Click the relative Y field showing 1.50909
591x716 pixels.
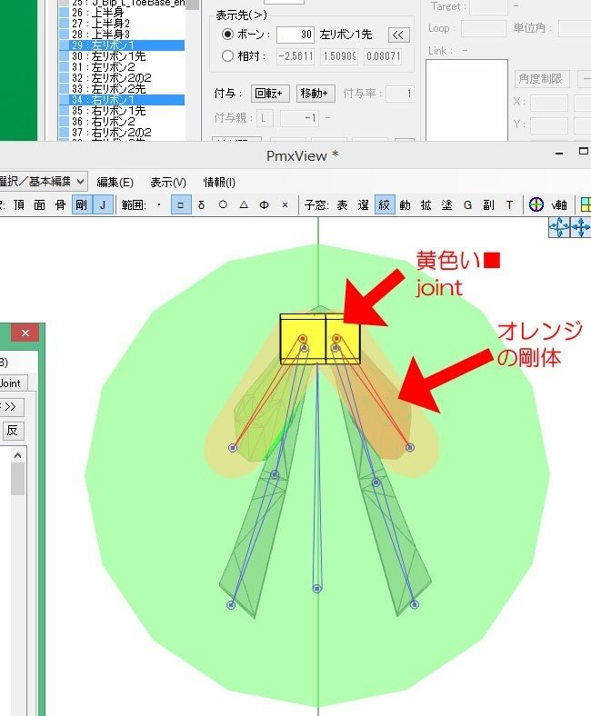point(339,56)
